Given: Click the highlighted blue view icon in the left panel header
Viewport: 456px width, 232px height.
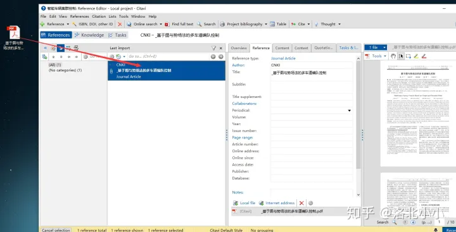Looking at the screenshot, I should (x=61, y=48).
